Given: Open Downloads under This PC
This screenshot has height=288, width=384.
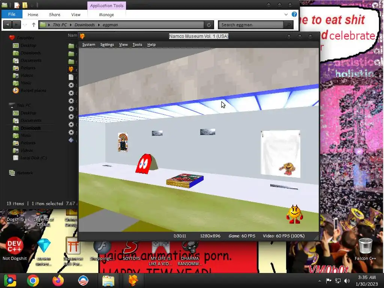Looking at the screenshot, I should tap(31, 128).
